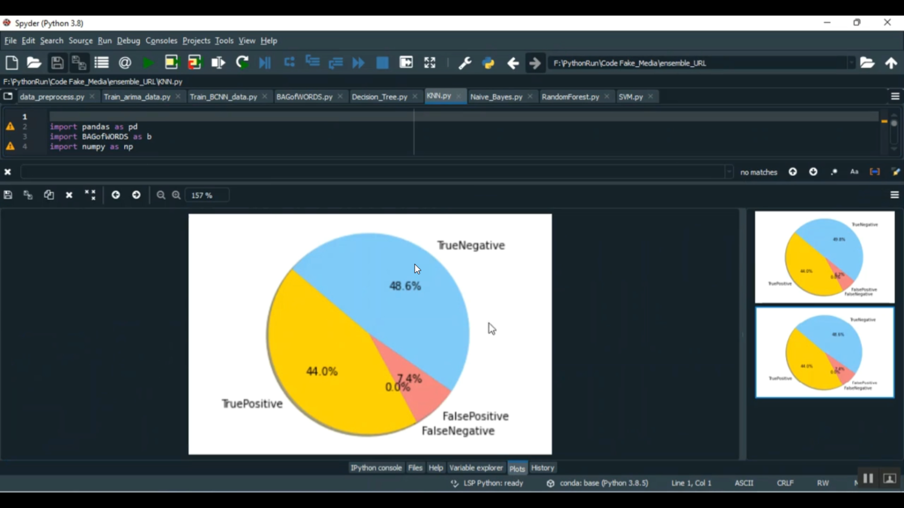Screen dimensions: 904x508
Task: Zoom in on the plot
Action: coord(176,195)
